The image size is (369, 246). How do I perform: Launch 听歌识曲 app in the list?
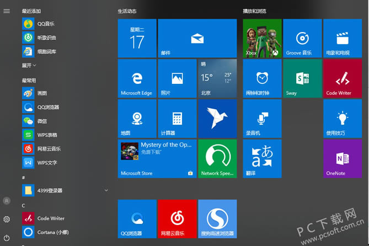tap(40, 38)
